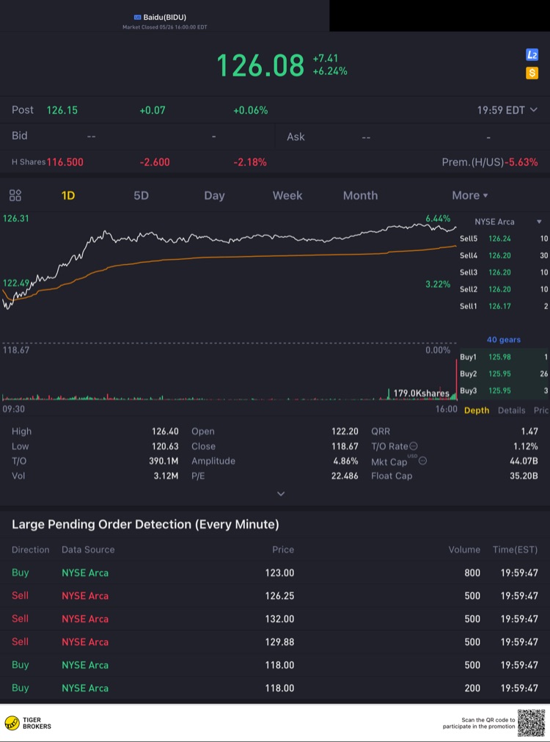
Task: Switch to the 5D chart tab
Action: [x=141, y=195]
